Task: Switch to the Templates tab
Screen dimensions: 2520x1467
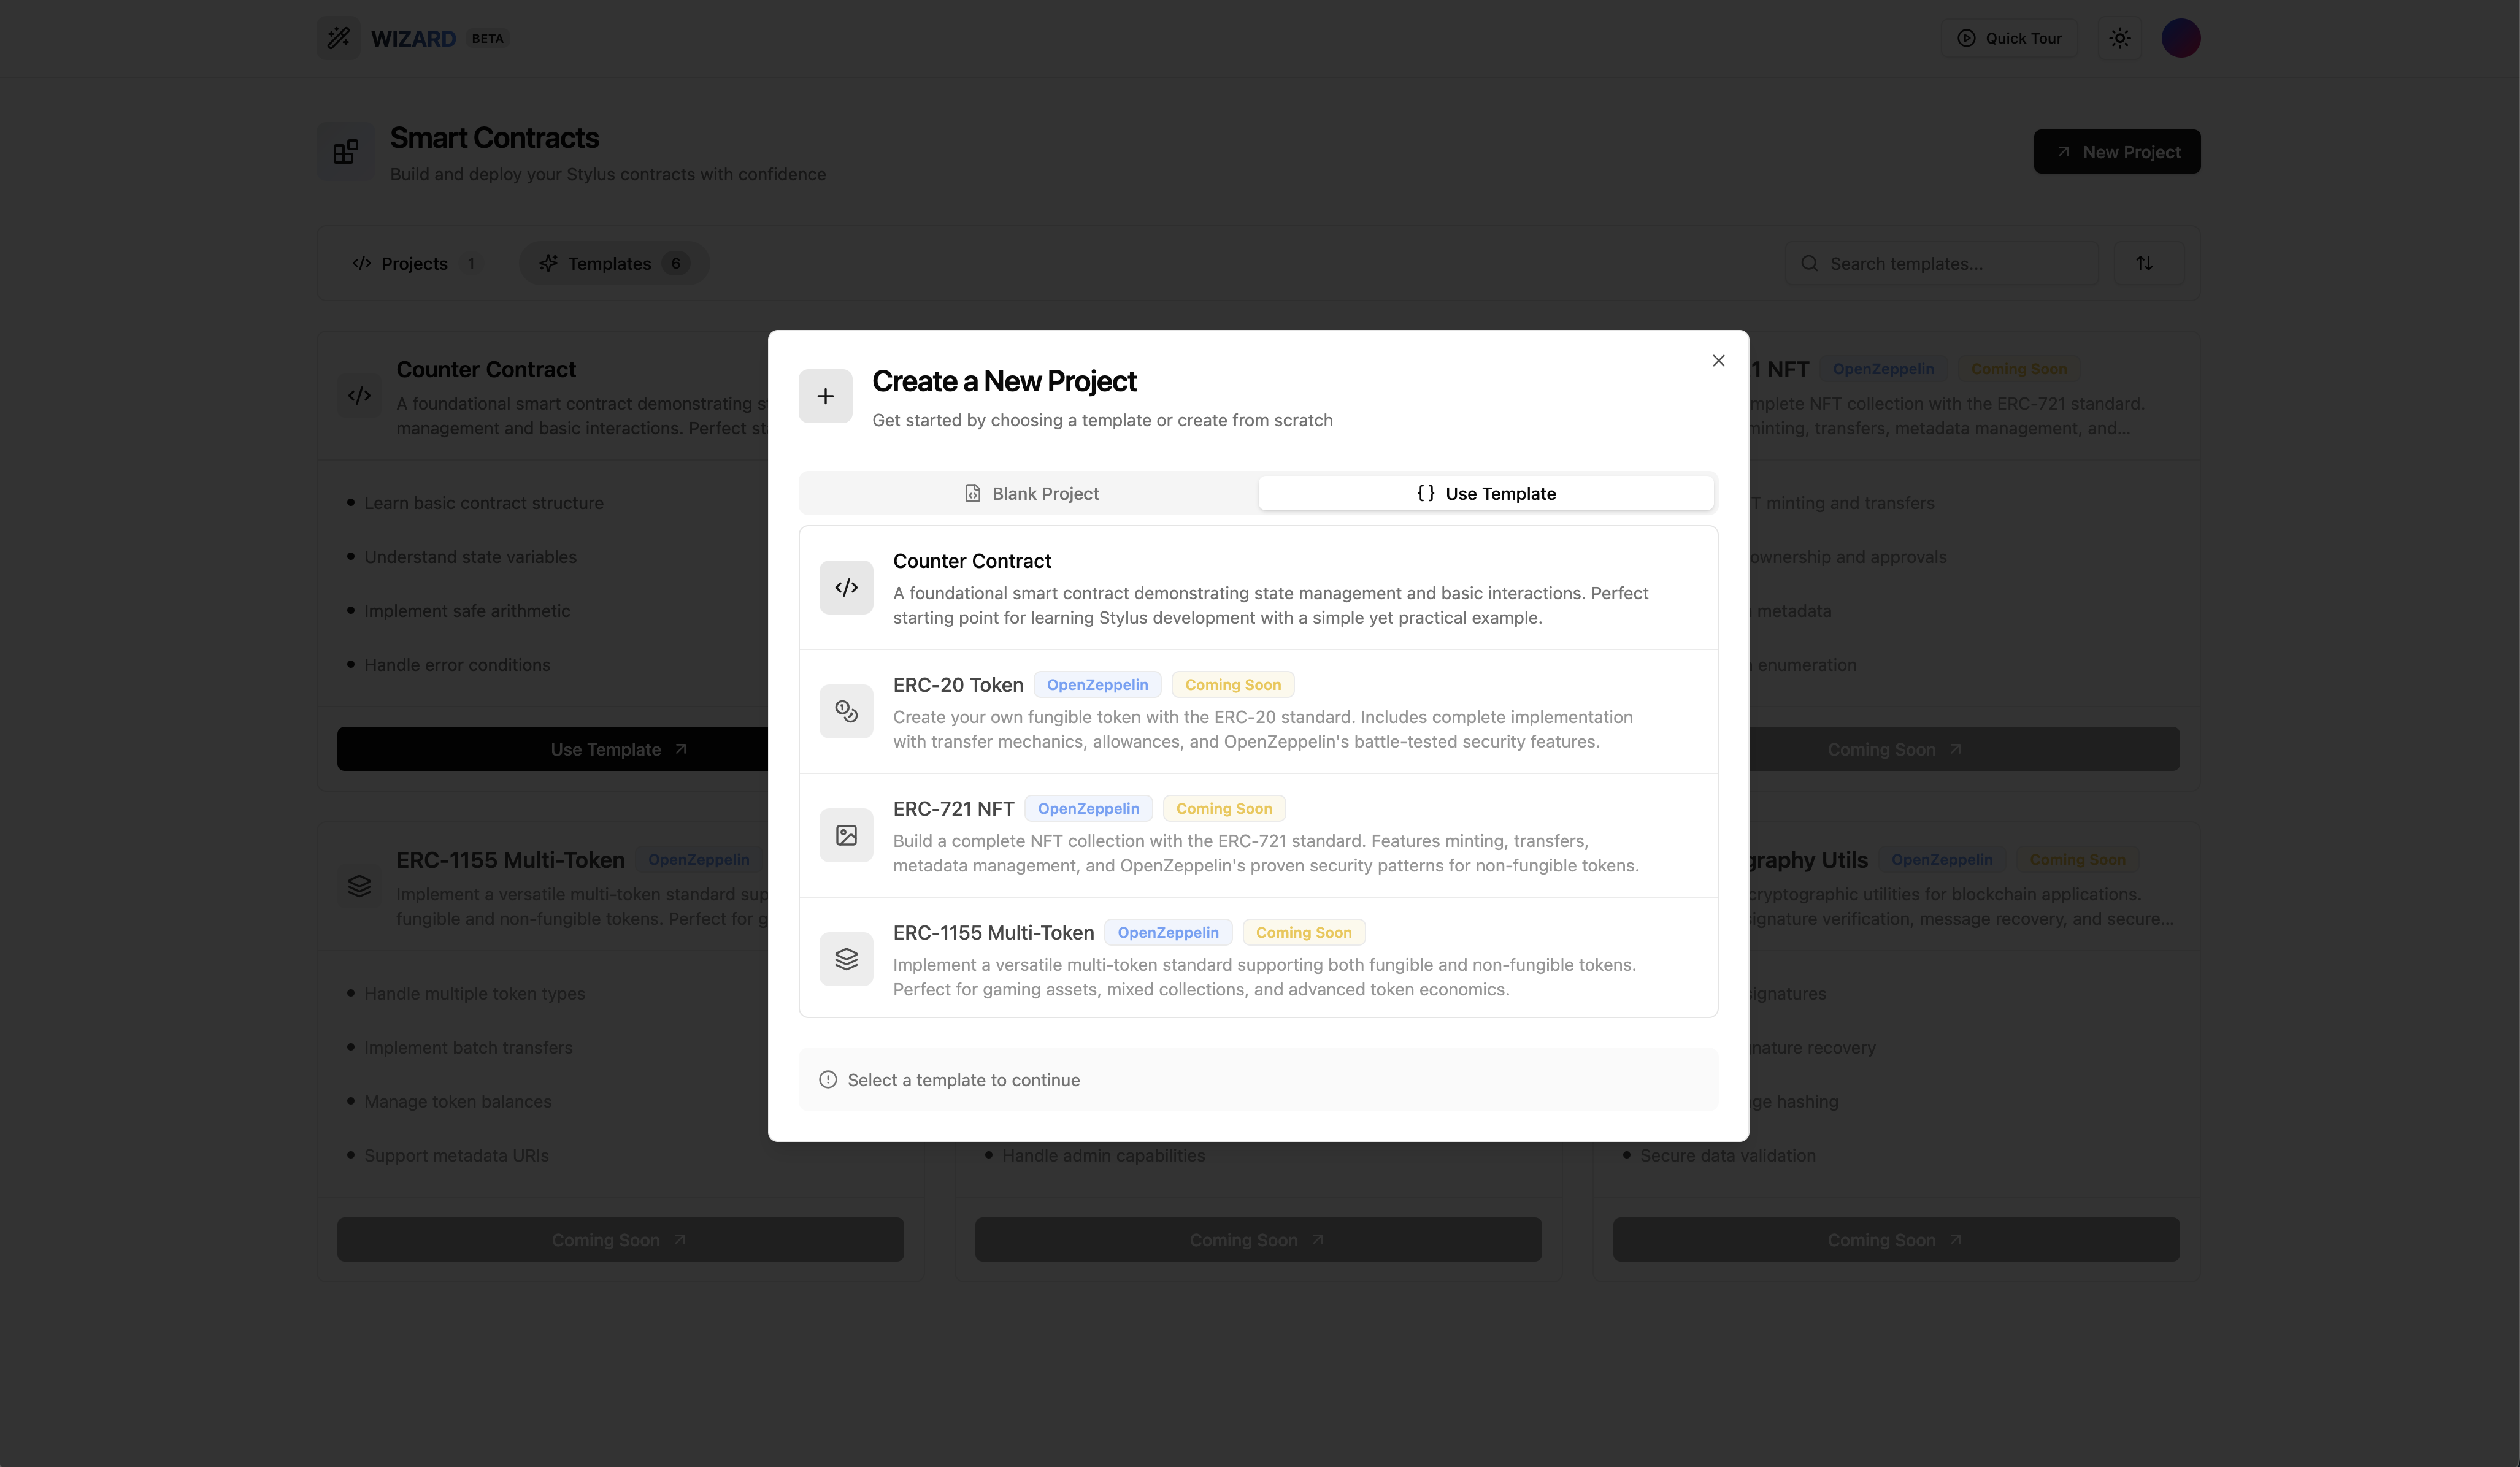Action: click(x=613, y=264)
